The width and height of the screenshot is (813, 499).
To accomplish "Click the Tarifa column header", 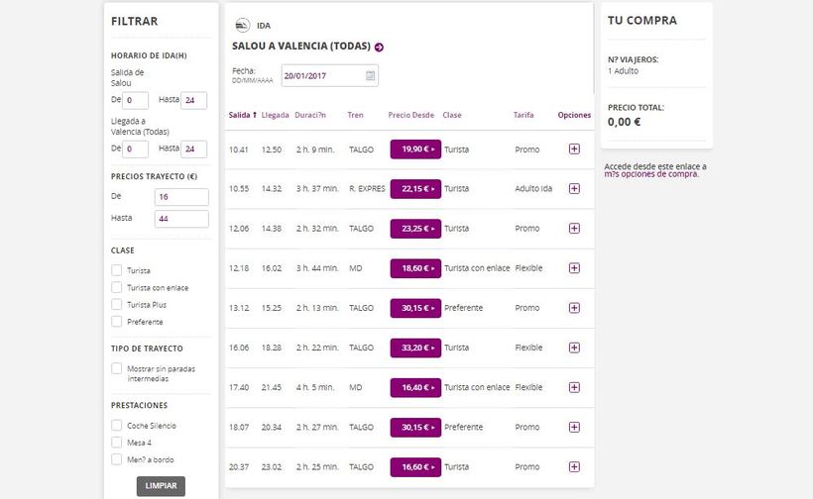I will [523, 115].
